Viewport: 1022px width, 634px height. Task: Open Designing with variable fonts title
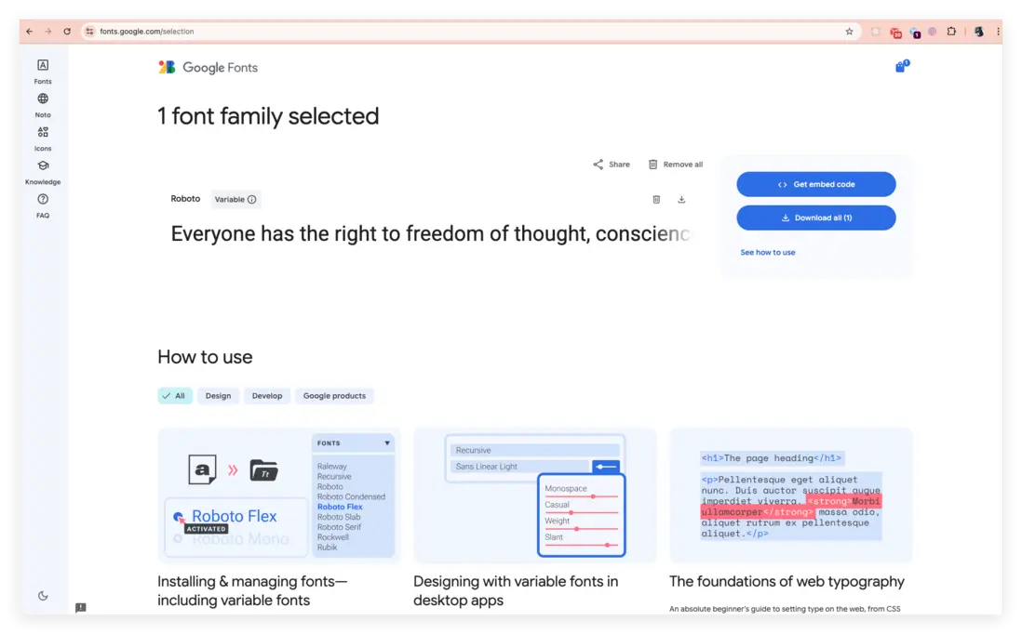(x=516, y=590)
